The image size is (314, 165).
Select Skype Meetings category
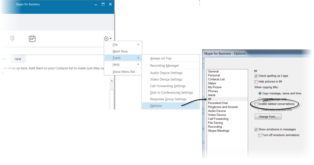pos(227,131)
